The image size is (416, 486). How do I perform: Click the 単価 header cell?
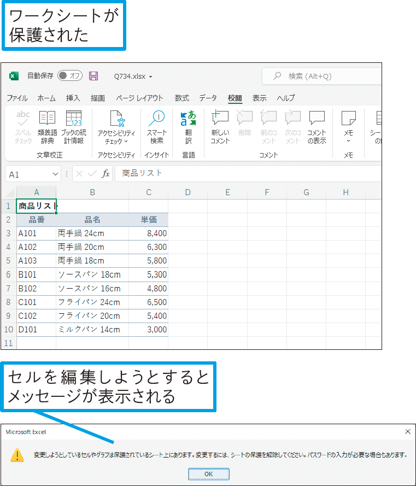click(x=149, y=220)
